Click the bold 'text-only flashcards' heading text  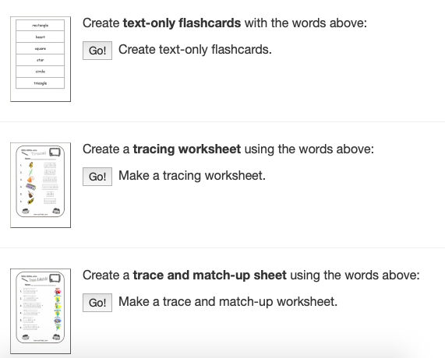tap(182, 23)
